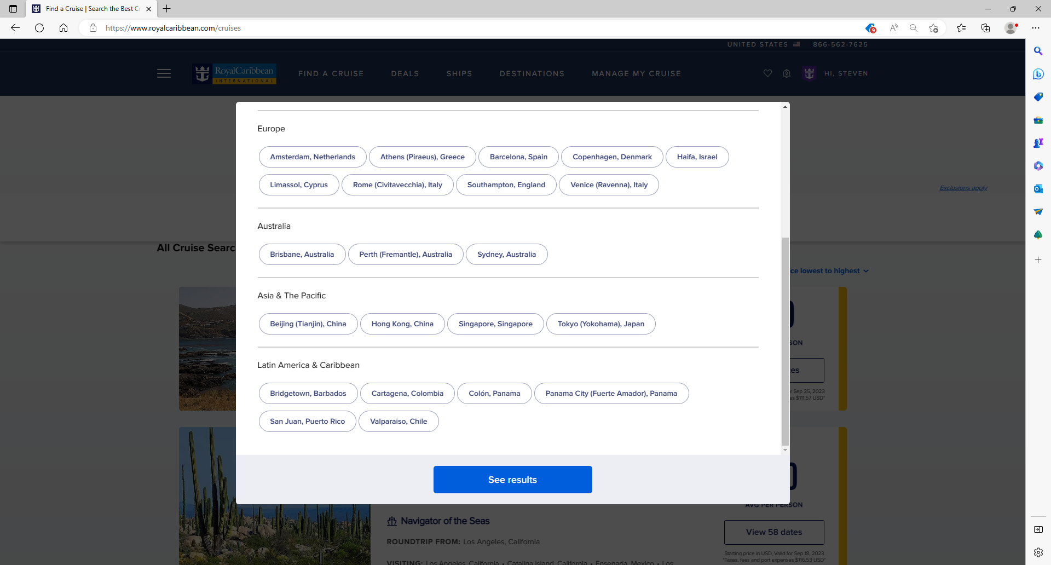Open the sidebar Tools briefcase icon

1038,120
